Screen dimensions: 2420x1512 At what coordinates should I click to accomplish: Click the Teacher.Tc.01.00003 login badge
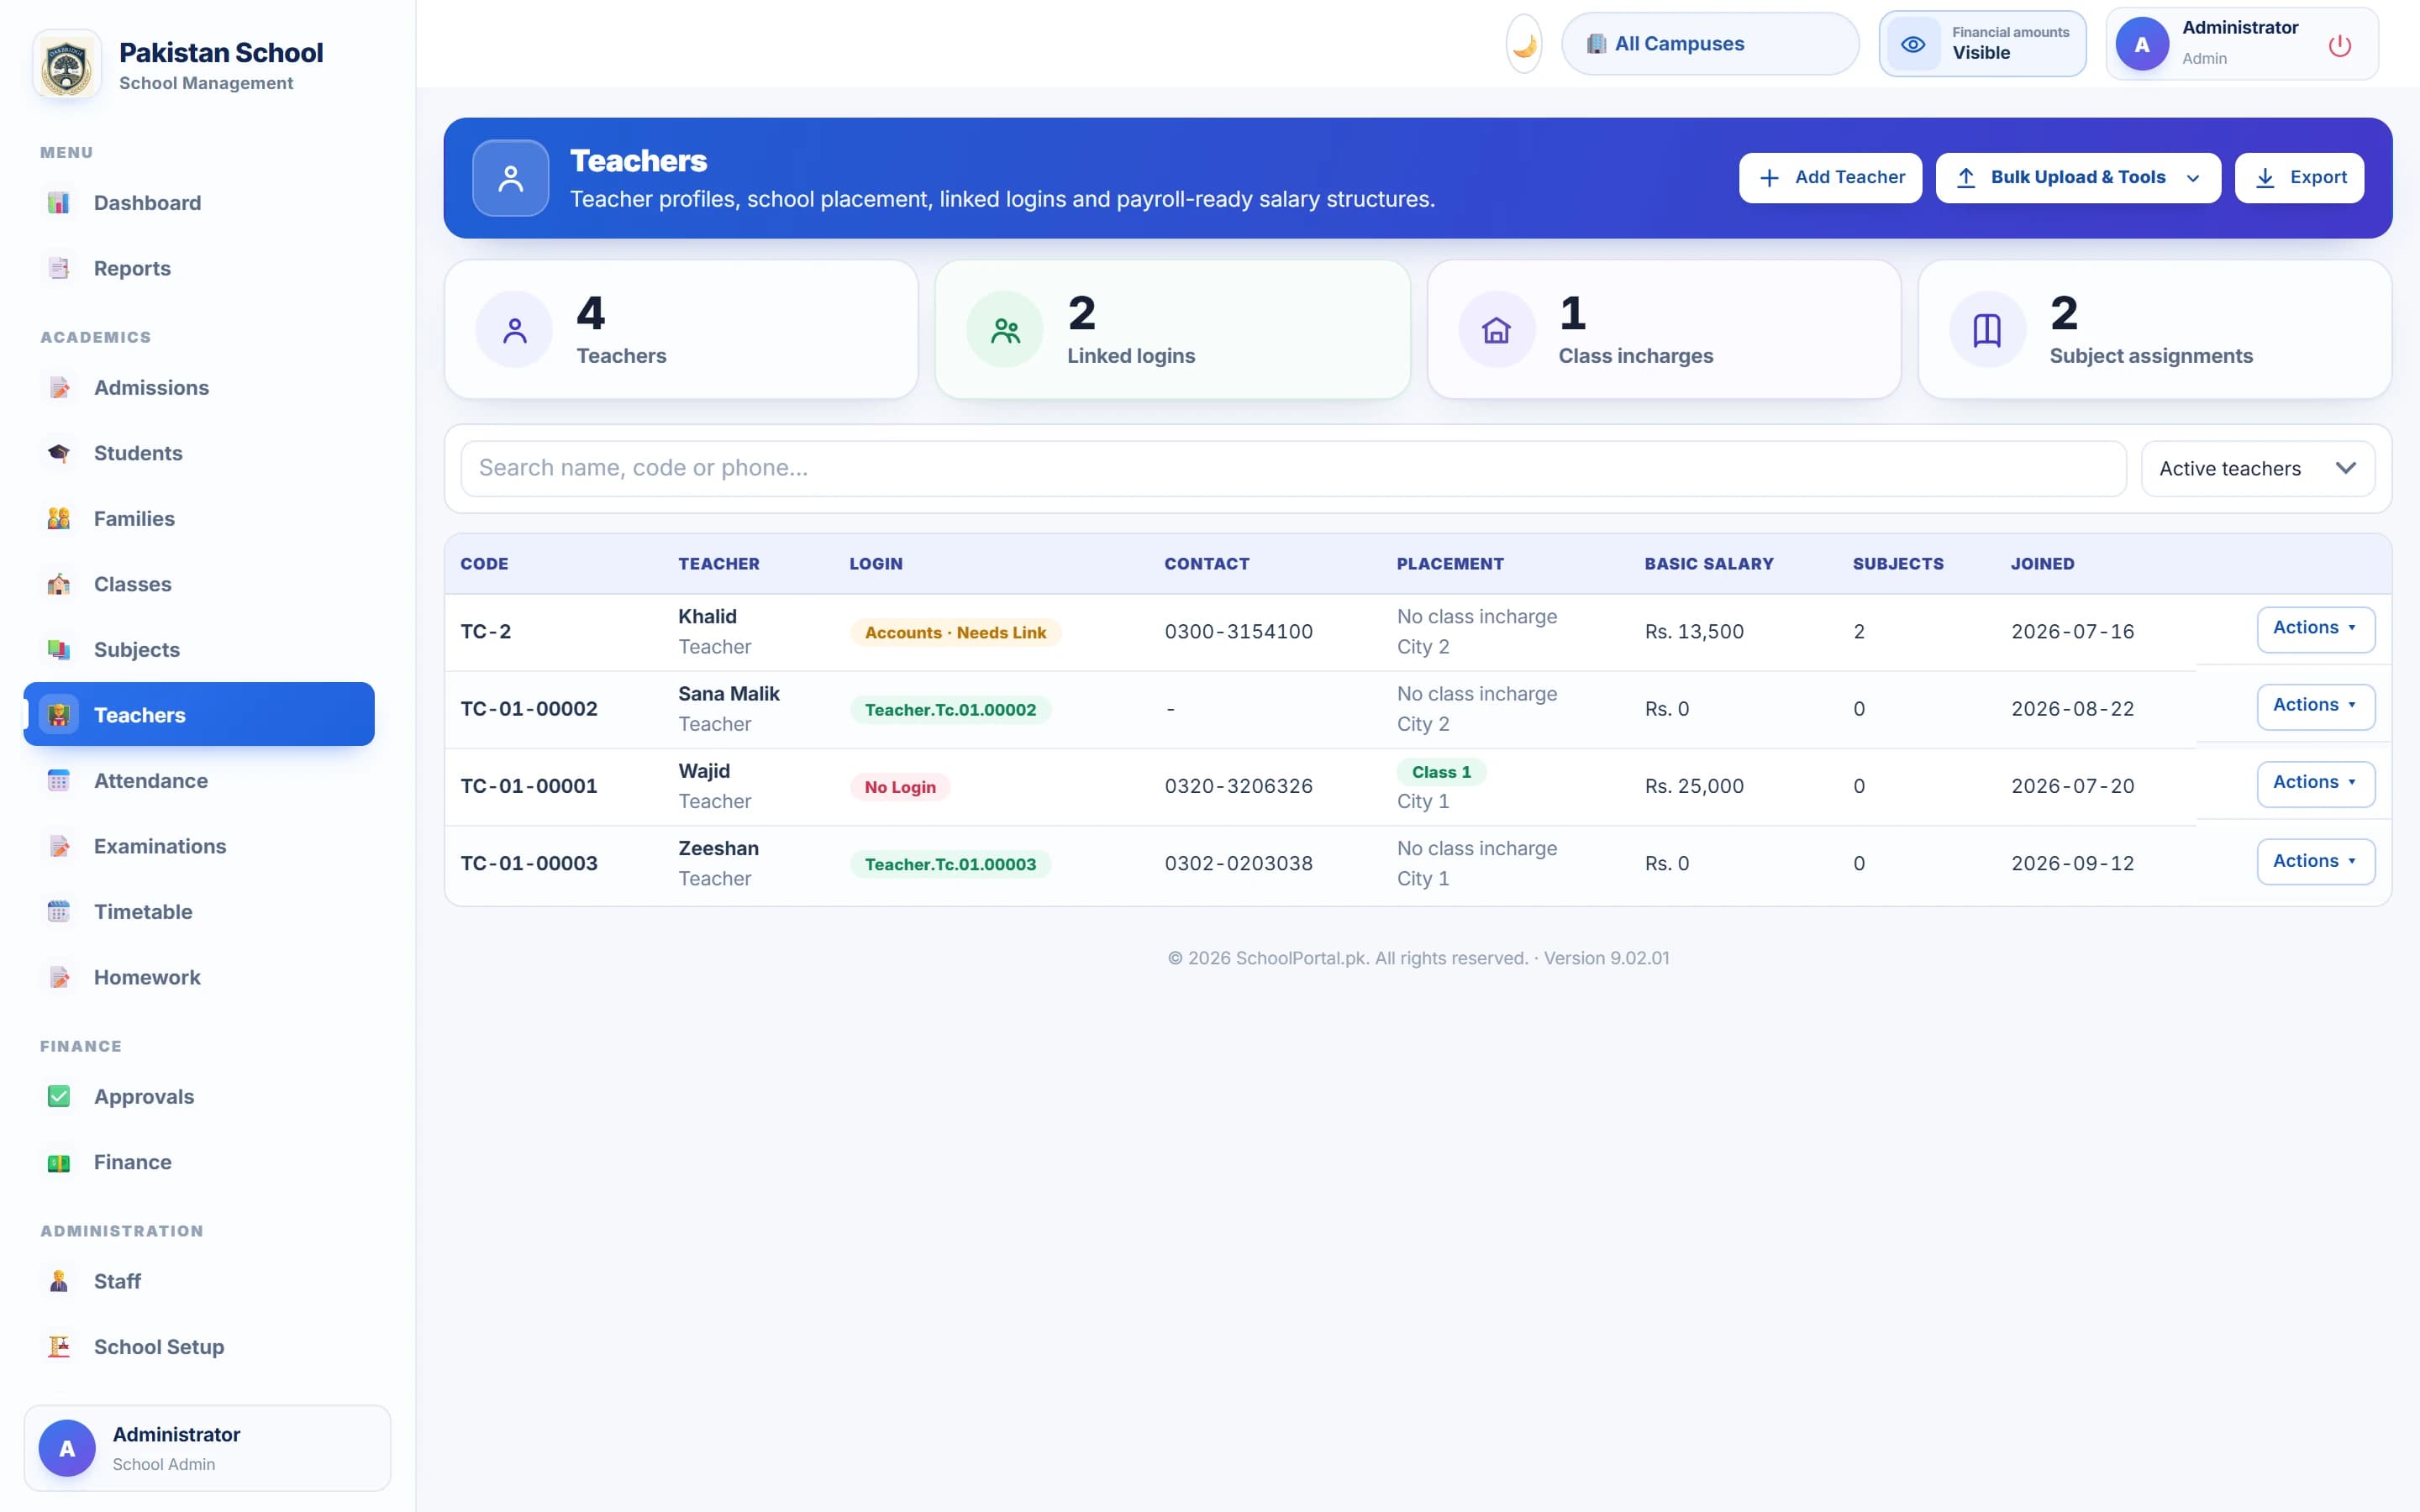pyautogui.click(x=950, y=864)
